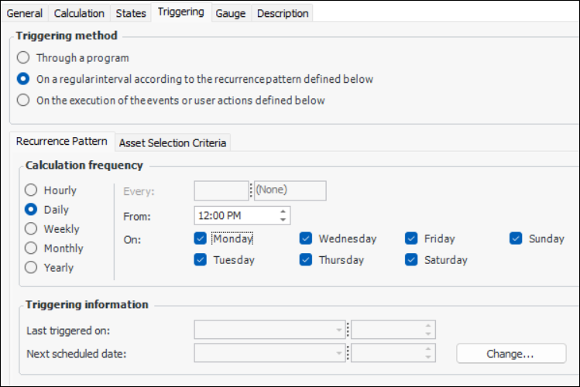Image resolution: width=580 pixels, height=387 pixels.
Task: Click the Change... button
Action: tap(510, 354)
